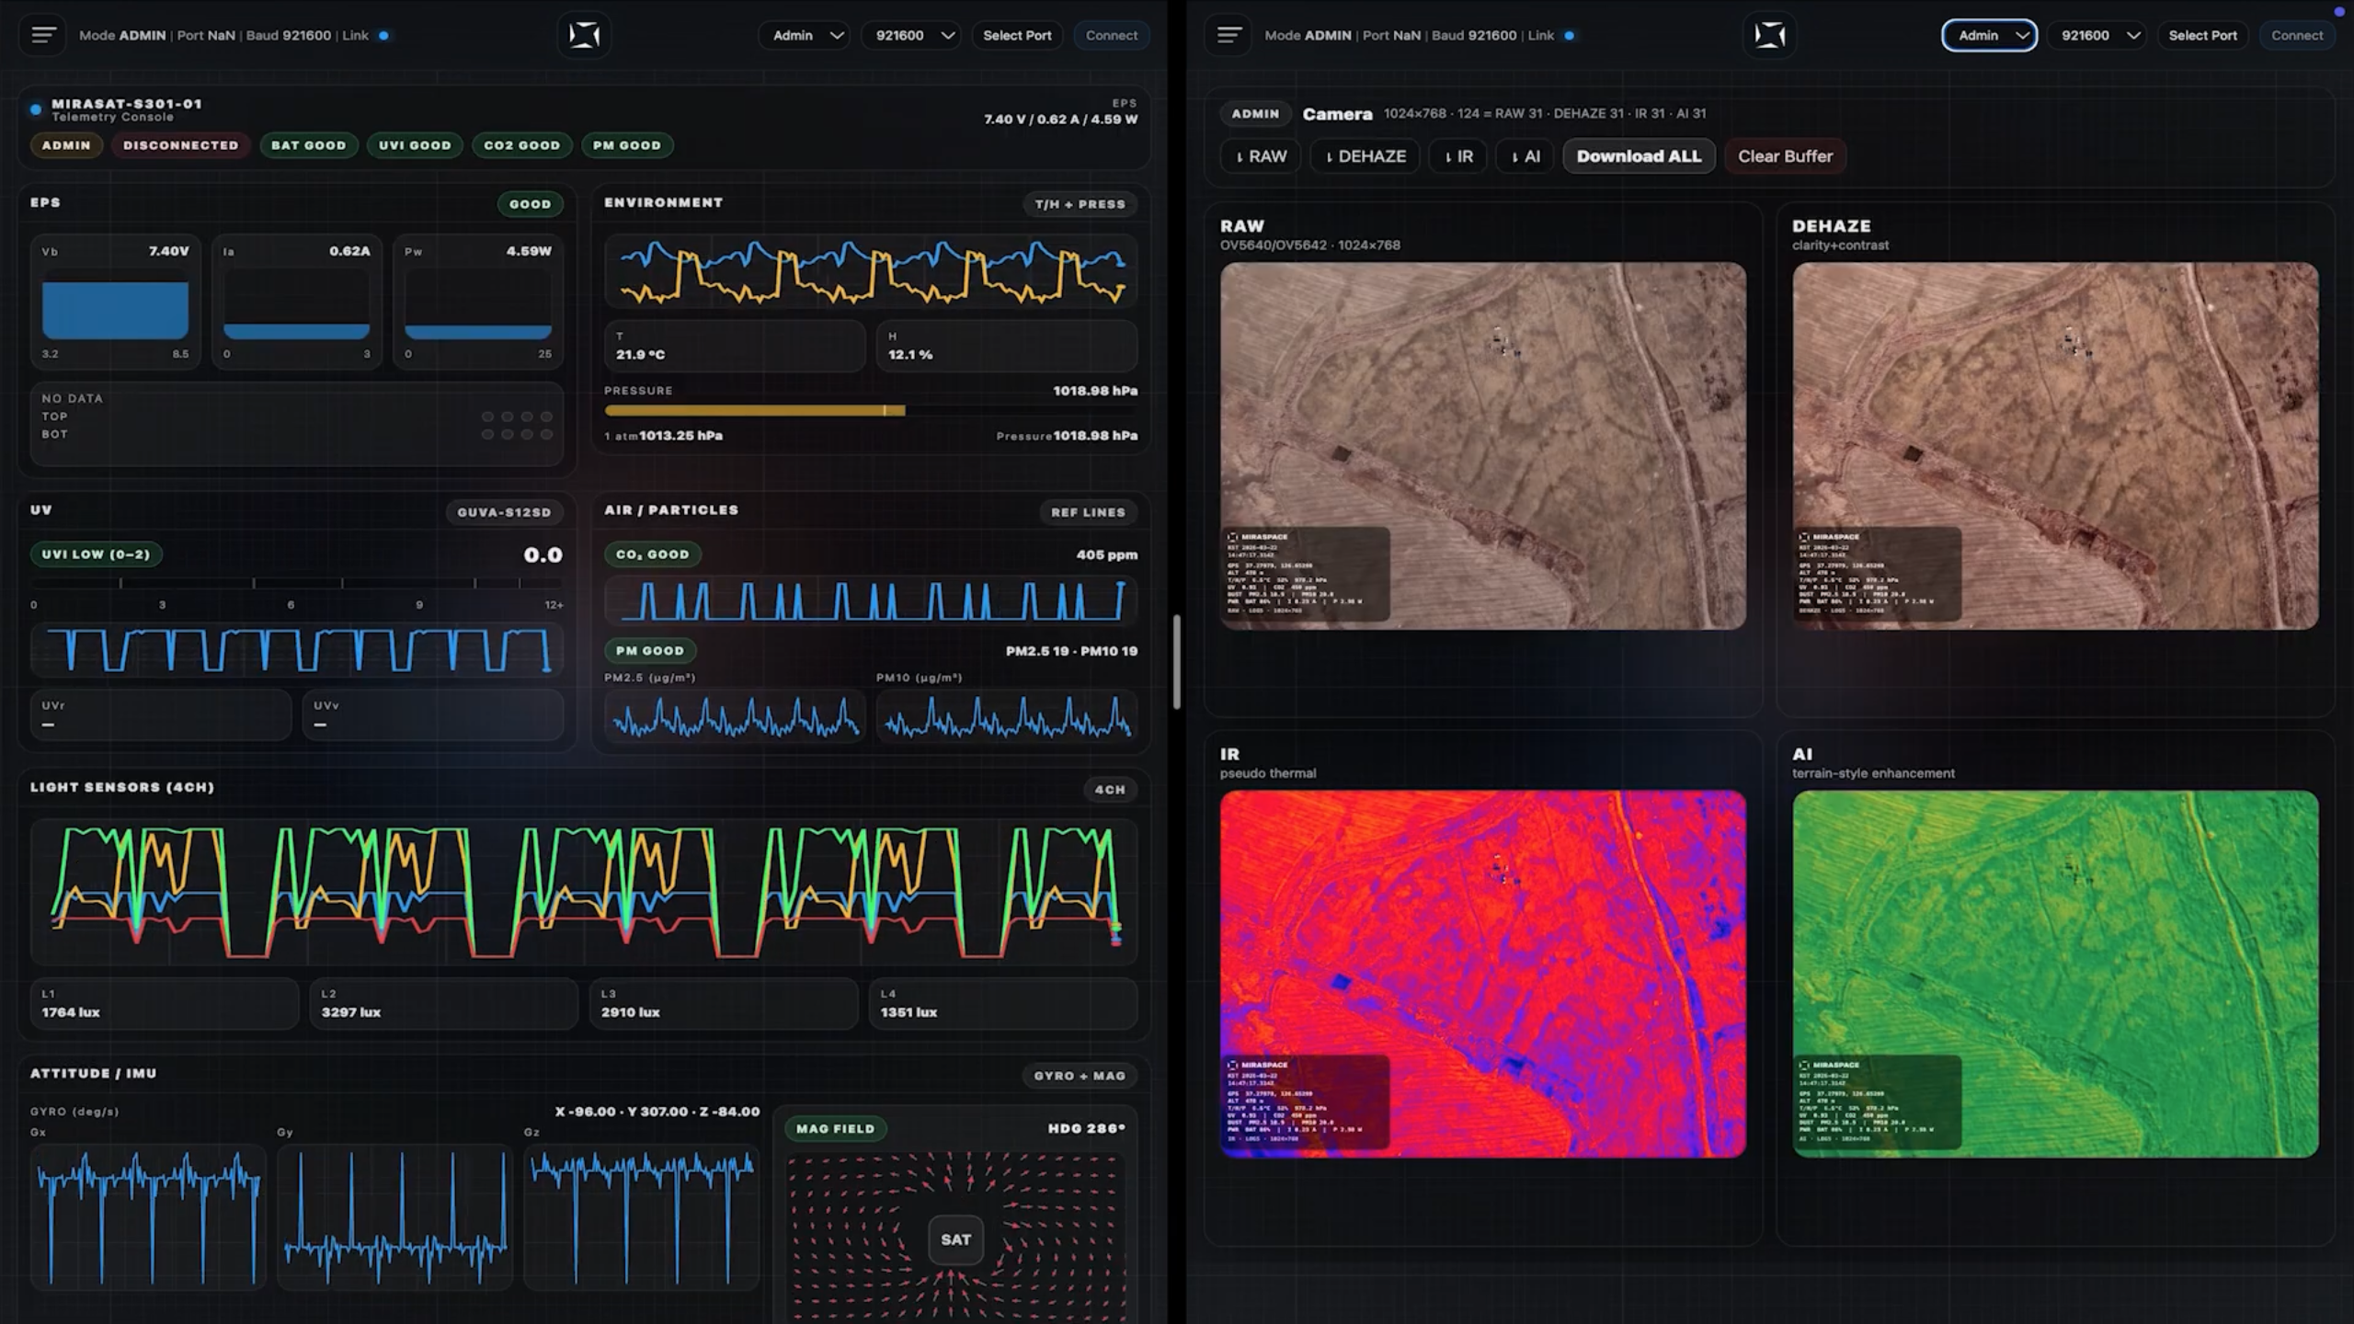Expand 921600 baud dropdown in left header
The height and width of the screenshot is (1324, 2354).
click(x=914, y=35)
